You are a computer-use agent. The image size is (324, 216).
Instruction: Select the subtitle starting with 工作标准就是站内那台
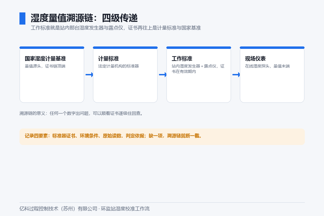[x=116, y=28]
